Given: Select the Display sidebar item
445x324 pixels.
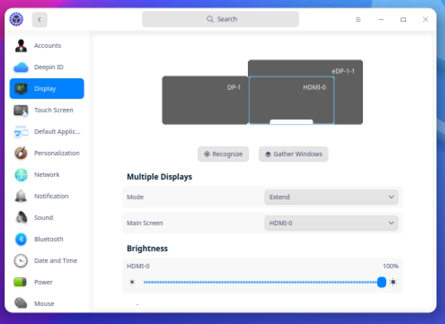Looking at the screenshot, I should pyautogui.click(x=47, y=89).
